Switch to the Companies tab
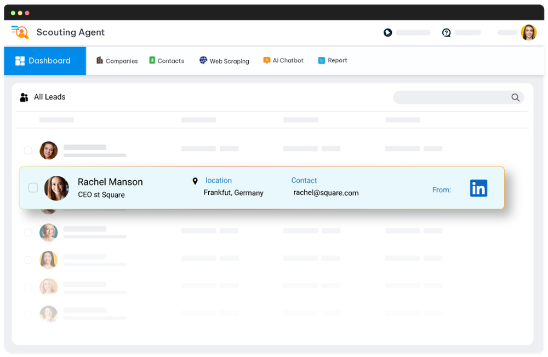Screen dimensions: 548x357 coord(117,61)
